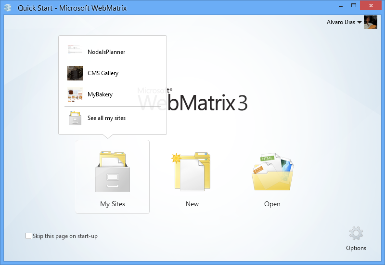This screenshot has width=385, height=265.
Task: Click Alvaro Dias profile picture
Action: pos(370,22)
